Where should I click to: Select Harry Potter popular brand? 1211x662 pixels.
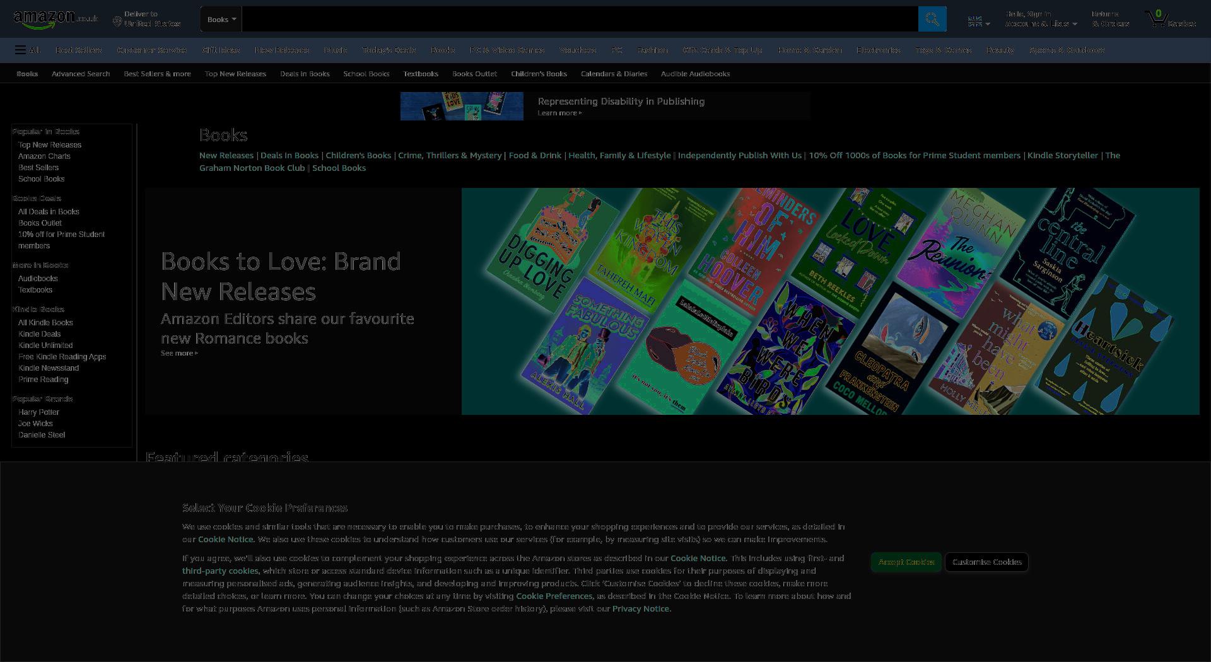pyautogui.click(x=38, y=412)
